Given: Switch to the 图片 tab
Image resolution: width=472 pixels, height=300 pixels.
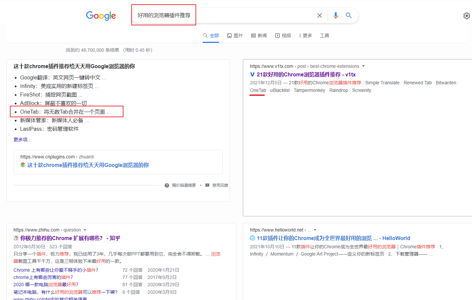Looking at the screenshot, I should (x=235, y=36).
